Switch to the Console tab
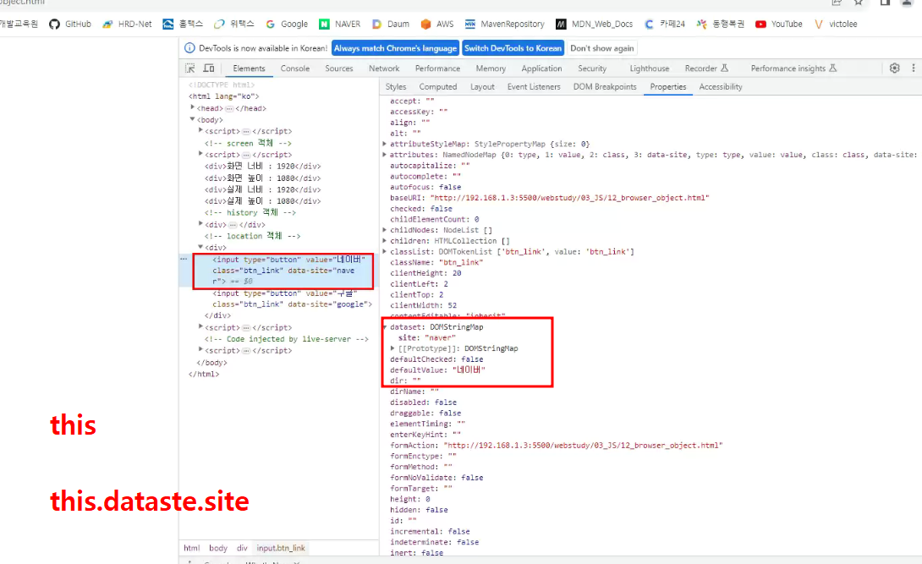 (x=294, y=68)
